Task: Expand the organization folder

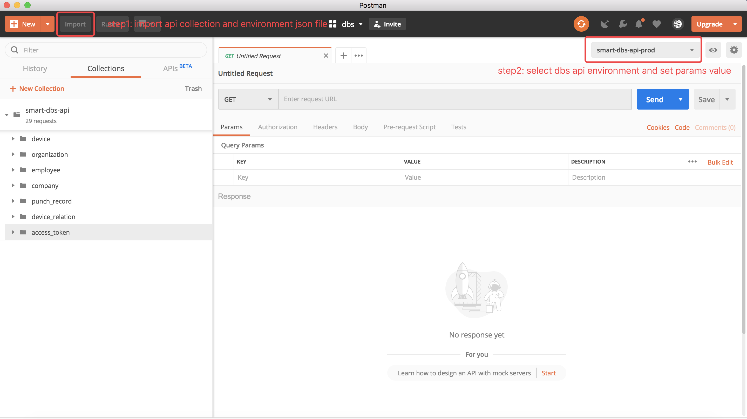Action: [x=13, y=154]
